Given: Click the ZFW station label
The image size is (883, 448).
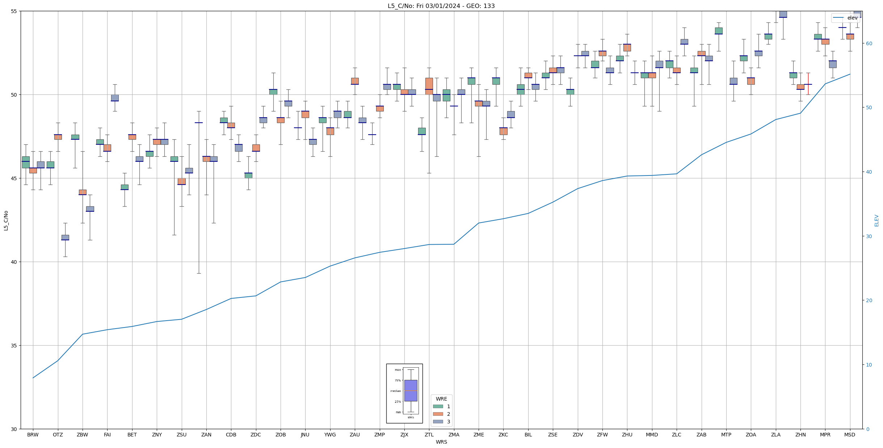Looking at the screenshot, I should pyautogui.click(x=602, y=435).
